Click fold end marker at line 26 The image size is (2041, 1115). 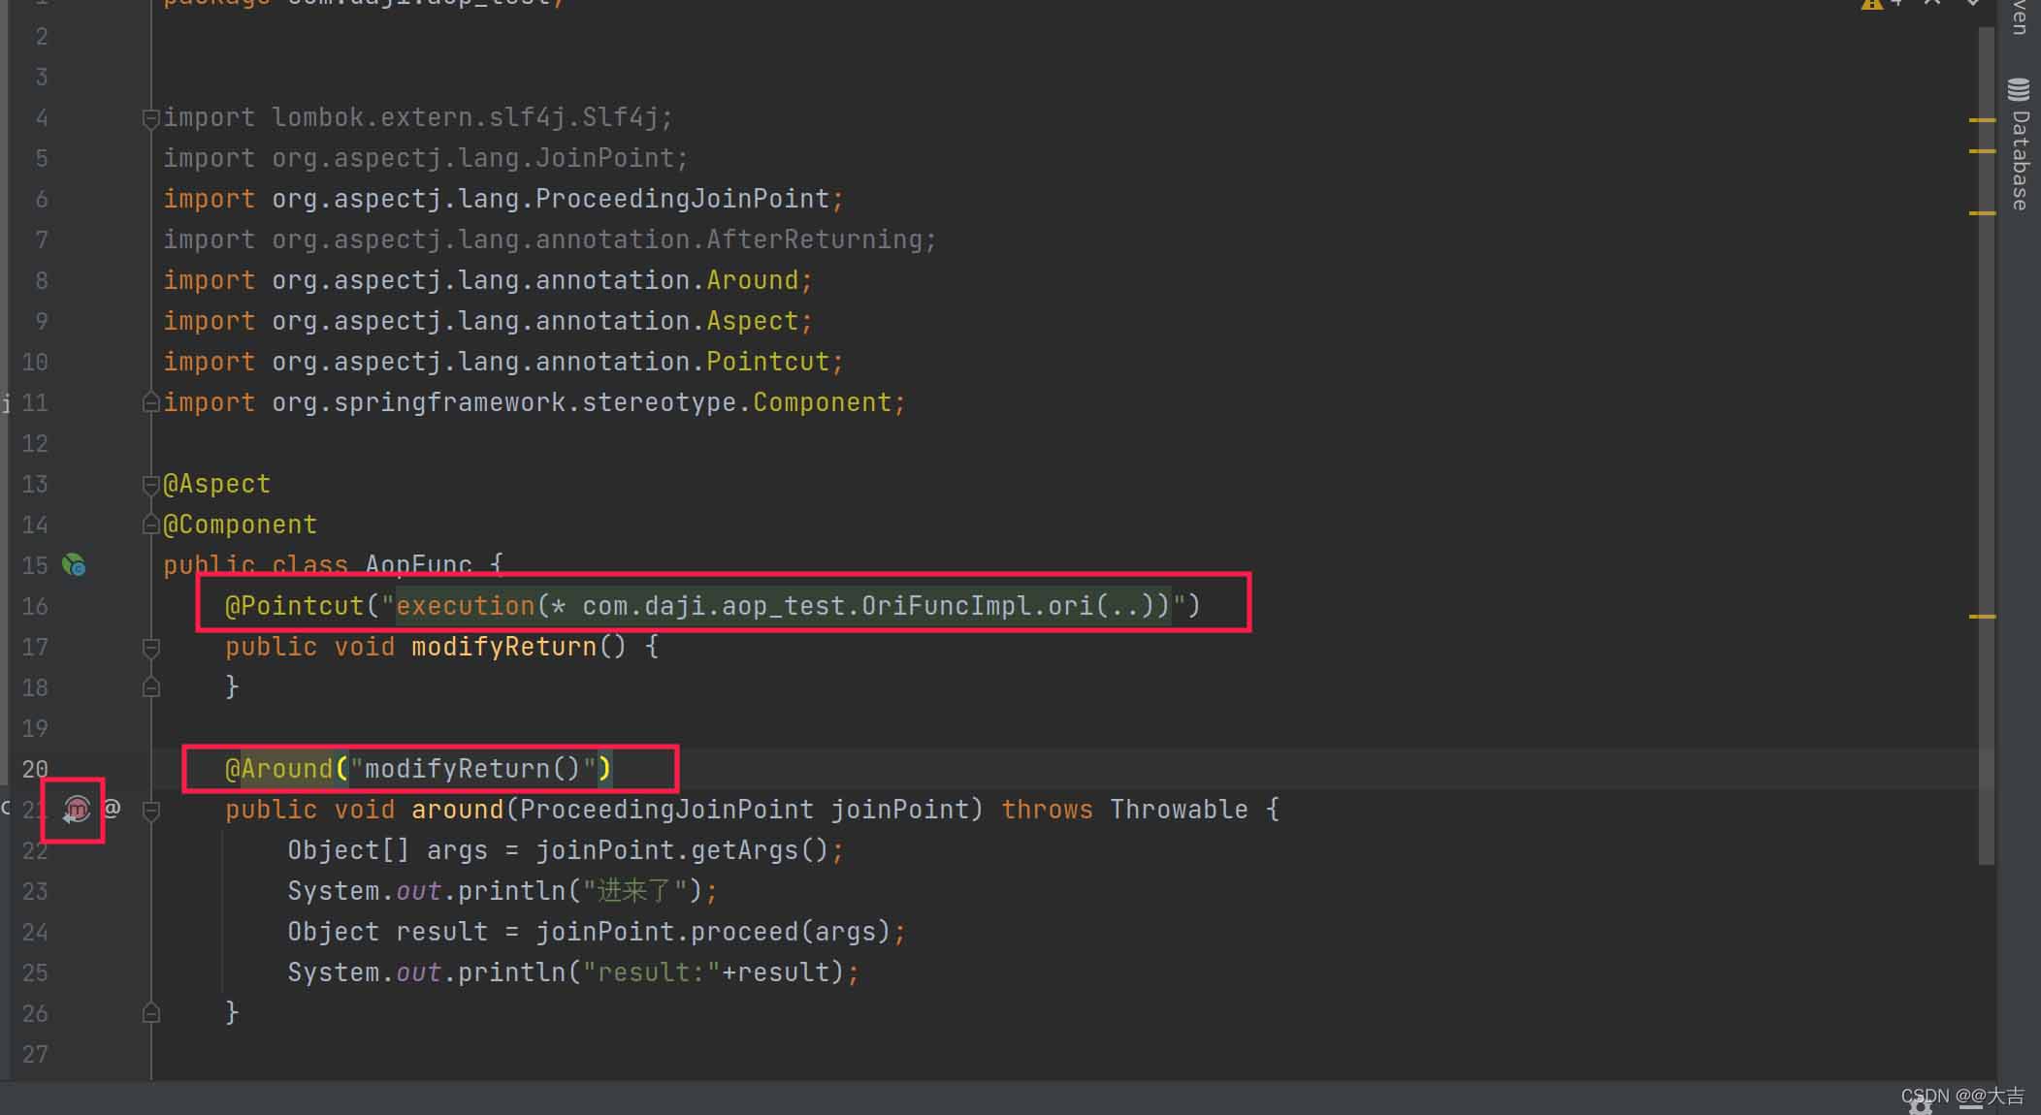click(150, 1013)
